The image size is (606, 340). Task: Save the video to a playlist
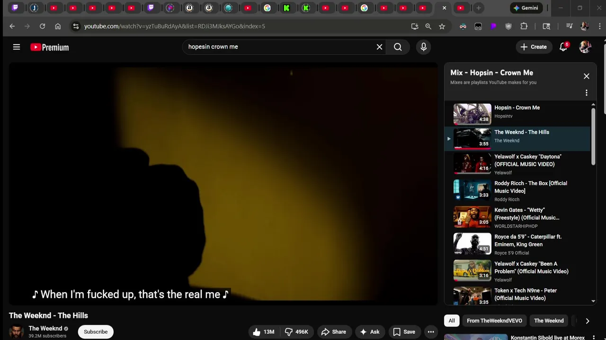(404, 331)
